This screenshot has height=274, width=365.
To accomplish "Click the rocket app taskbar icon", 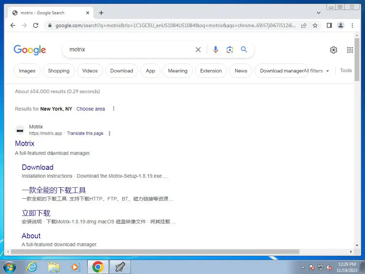I will 120,267.
